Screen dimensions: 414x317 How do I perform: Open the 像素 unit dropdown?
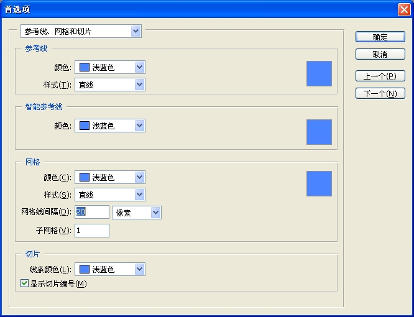[x=137, y=213]
